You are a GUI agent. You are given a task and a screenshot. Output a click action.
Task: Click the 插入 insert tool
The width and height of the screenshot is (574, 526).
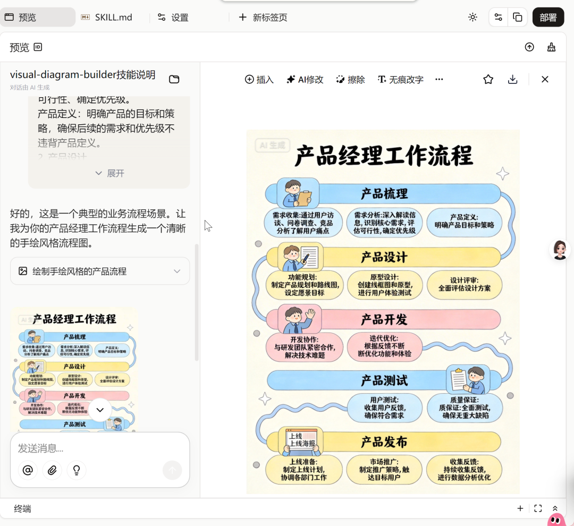coord(259,79)
